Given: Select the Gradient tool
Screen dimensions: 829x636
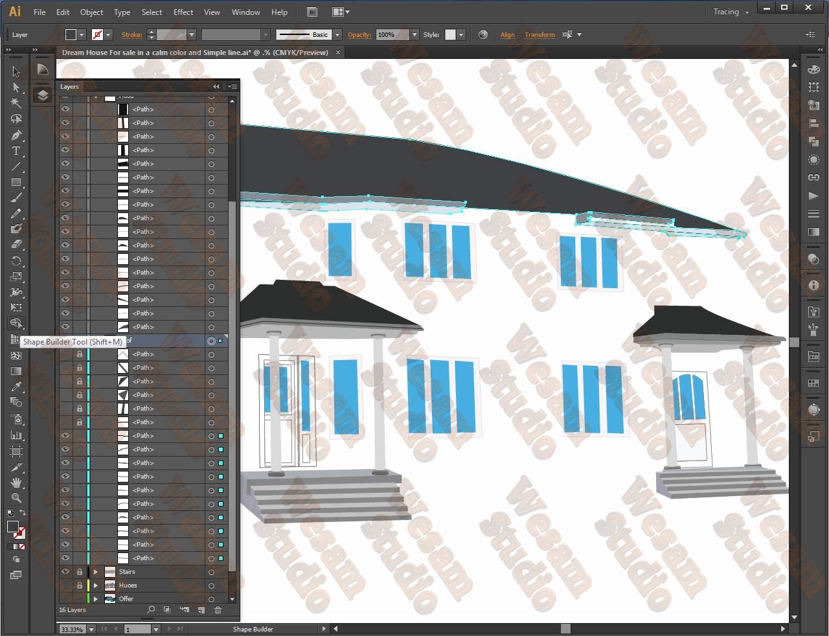Looking at the screenshot, I should click(16, 371).
